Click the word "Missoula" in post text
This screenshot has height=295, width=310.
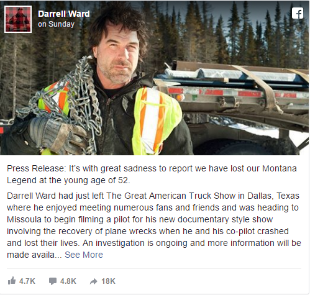click(24, 219)
